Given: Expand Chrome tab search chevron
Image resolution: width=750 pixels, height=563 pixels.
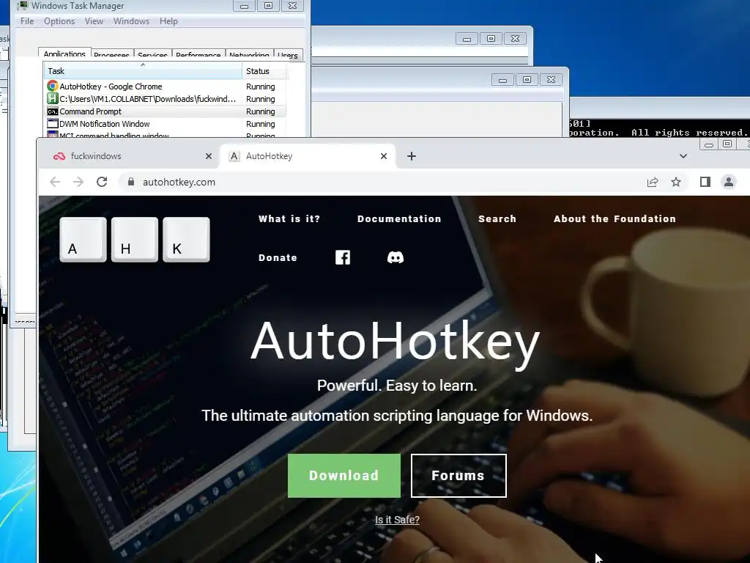Looking at the screenshot, I should point(683,156).
